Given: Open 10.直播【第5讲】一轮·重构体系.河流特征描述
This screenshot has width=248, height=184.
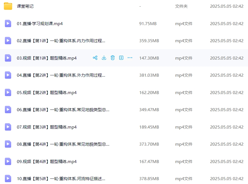Looking at the screenshot, I should click(x=61, y=179).
